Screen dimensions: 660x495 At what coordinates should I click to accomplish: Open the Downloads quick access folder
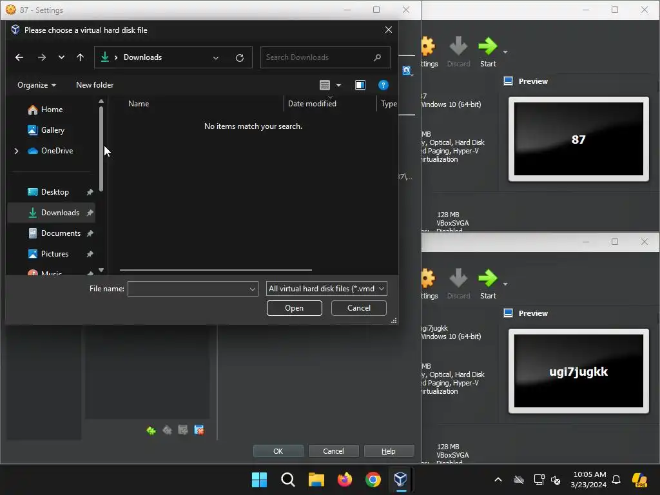(x=60, y=213)
